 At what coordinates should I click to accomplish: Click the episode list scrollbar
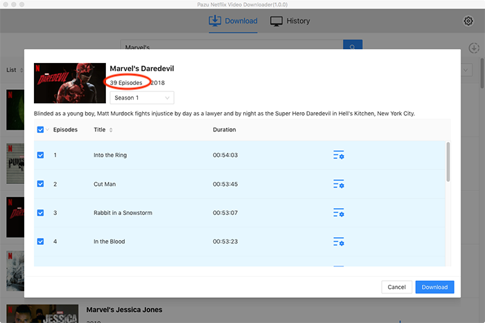point(448,162)
